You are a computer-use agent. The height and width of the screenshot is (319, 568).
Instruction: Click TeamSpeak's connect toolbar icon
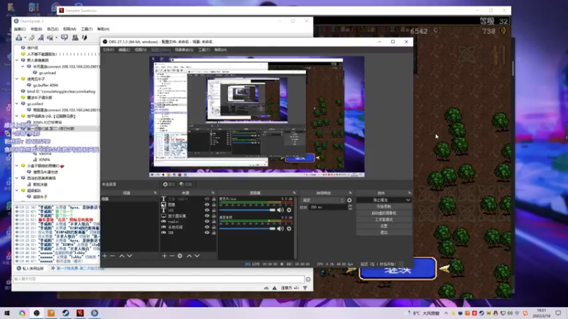tap(19, 38)
